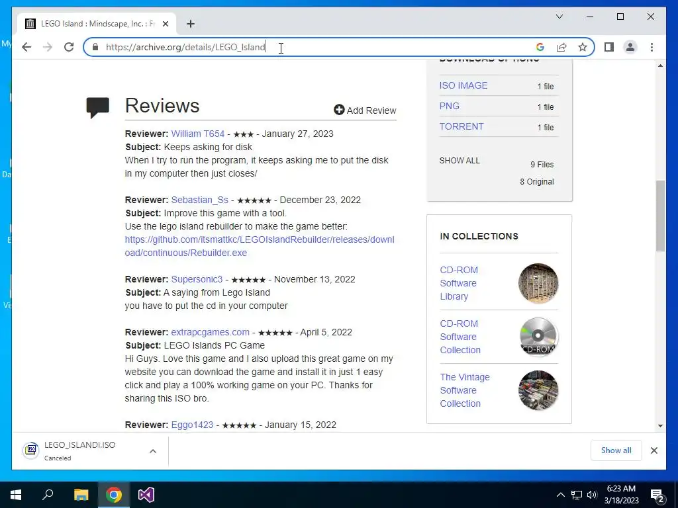This screenshot has height=508, width=678.
Task: Close the downloads bar
Action: point(654,450)
